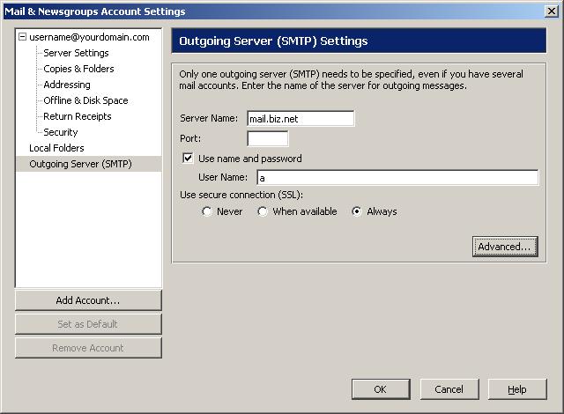The width and height of the screenshot is (564, 414).
Task: Select Outgoing Server (SMTP) entry
Action: coord(80,164)
